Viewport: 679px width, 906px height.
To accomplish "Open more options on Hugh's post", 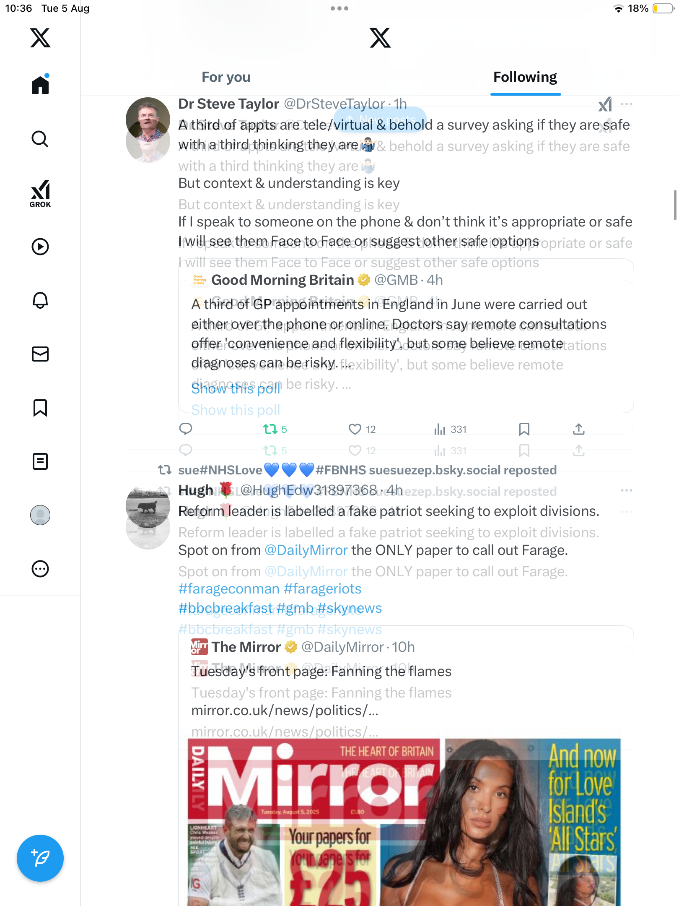I will pos(627,490).
